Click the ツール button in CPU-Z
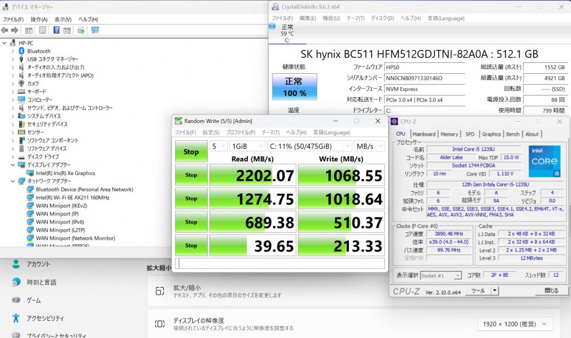 coord(478,291)
